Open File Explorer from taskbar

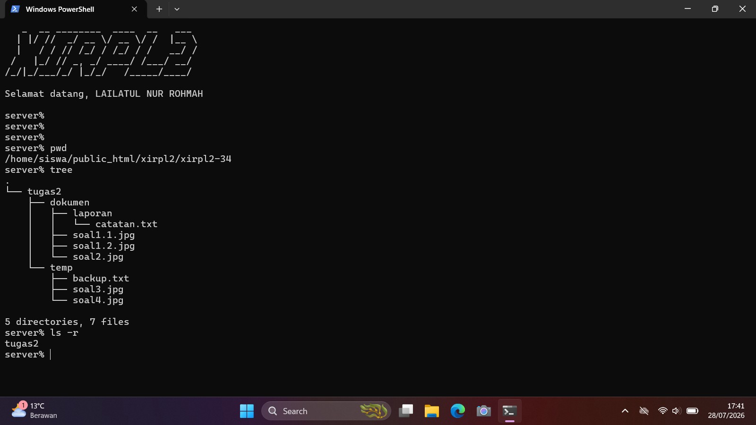point(431,411)
